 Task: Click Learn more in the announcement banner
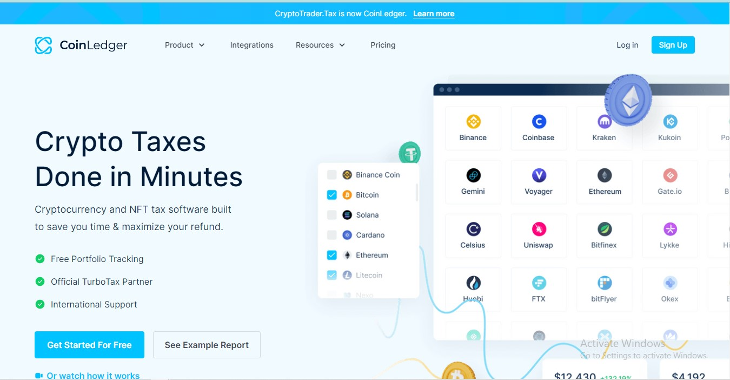434,14
